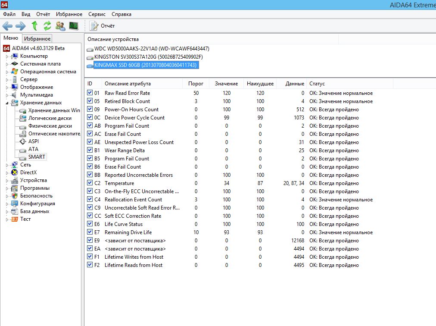The image size is (436, 326).
Task: Select the KINGMAX SSD 60GB drive icon
Action: point(90,66)
